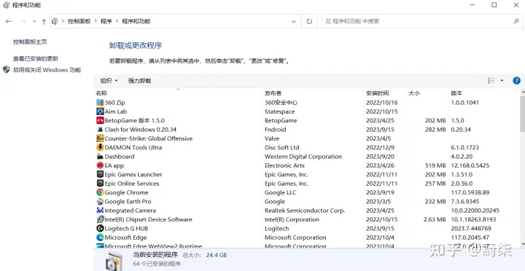The width and height of the screenshot is (525, 271).
Task: Refresh the Programs and Features list
Action: tap(309, 21)
